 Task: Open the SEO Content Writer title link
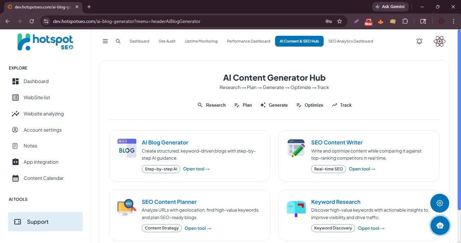337,142
